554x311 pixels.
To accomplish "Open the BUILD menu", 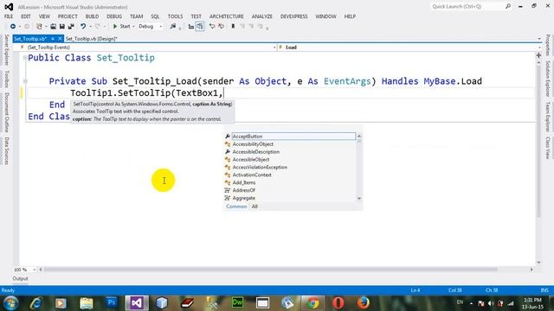I will tap(93, 16).
